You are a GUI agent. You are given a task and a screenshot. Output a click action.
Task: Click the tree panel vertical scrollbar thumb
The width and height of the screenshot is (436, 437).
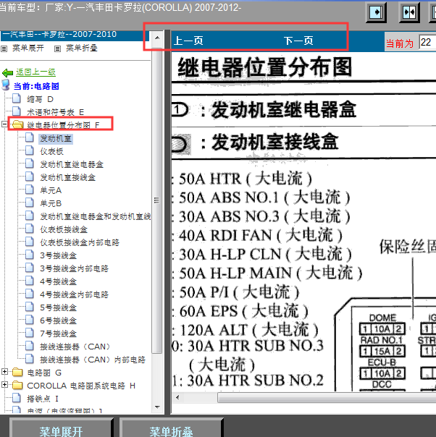tap(157, 200)
